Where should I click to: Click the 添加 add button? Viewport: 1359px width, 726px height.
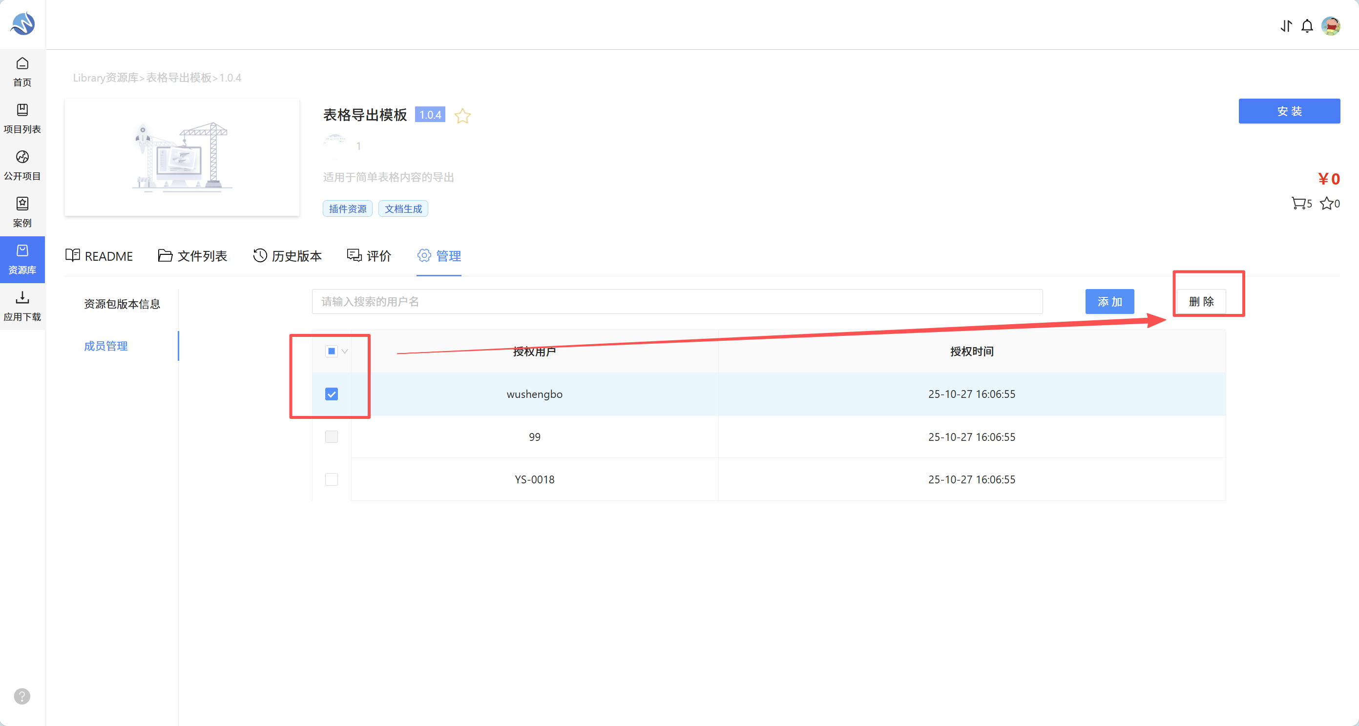pyautogui.click(x=1109, y=302)
